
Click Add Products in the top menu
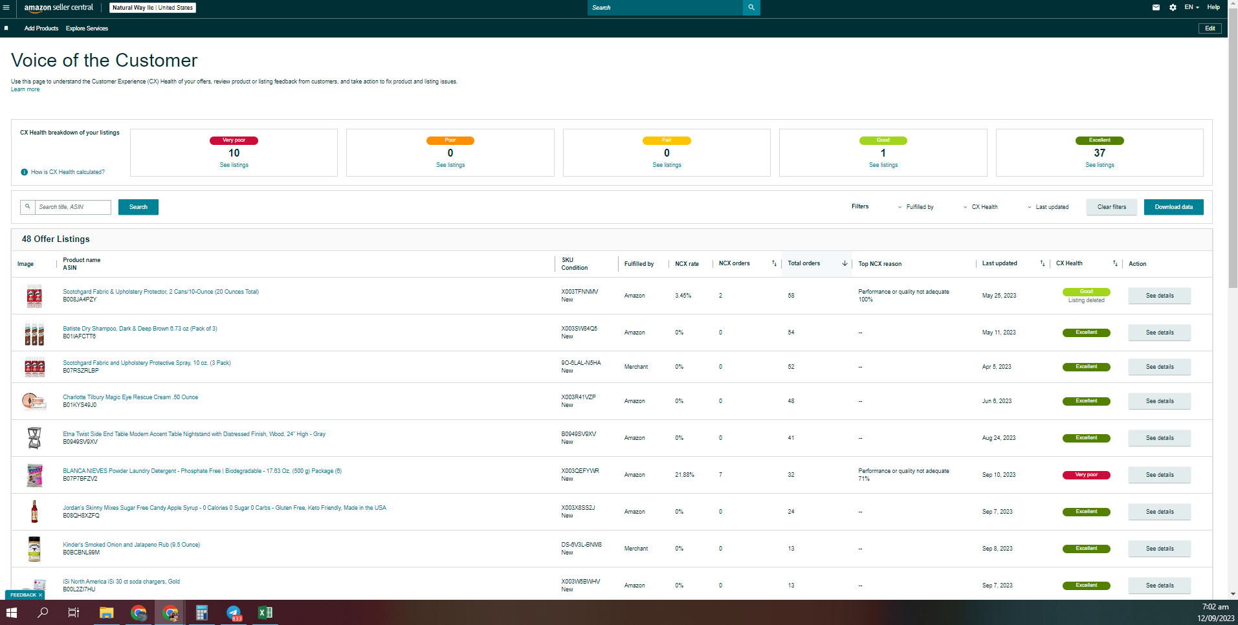tap(41, 28)
